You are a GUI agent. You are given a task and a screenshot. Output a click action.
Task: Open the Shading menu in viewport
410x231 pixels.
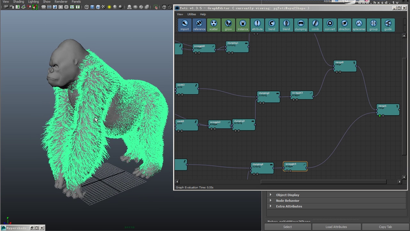point(18,2)
